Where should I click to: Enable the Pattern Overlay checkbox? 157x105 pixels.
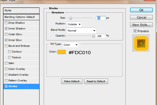click(6, 81)
